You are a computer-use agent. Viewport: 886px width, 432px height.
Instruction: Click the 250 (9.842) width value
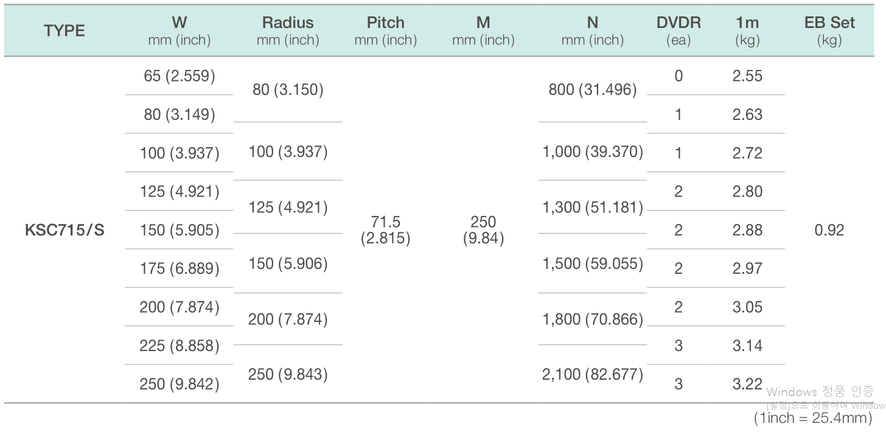pos(180,385)
